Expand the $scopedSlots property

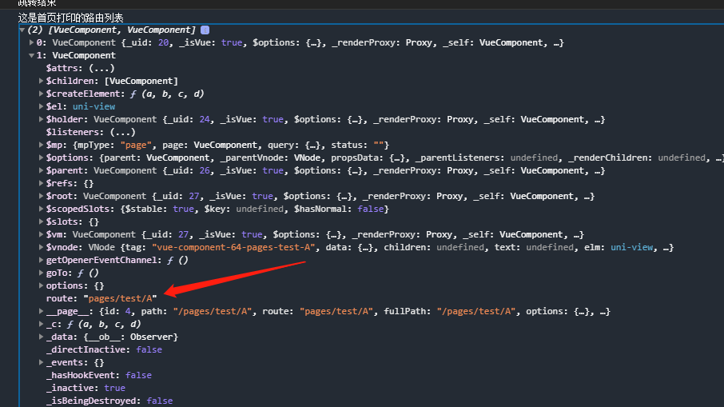41,209
